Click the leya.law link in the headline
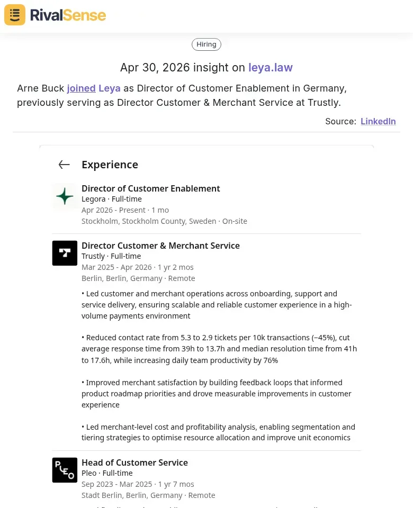Viewport: 413px width, 508px height. point(271,67)
